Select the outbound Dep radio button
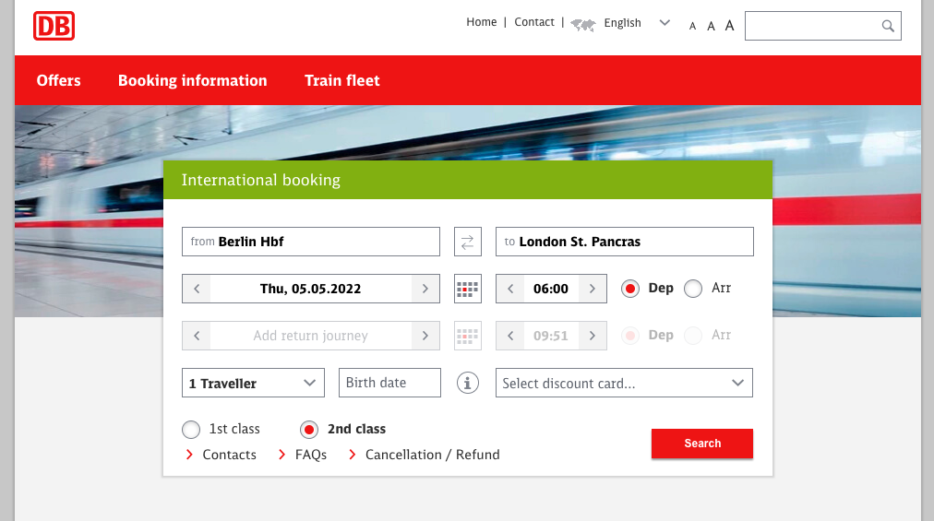The width and height of the screenshot is (934, 521). click(x=630, y=289)
